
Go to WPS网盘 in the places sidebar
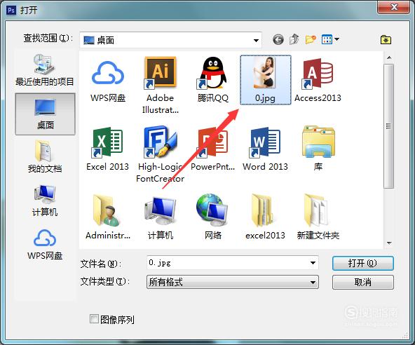click(x=45, y=245)
